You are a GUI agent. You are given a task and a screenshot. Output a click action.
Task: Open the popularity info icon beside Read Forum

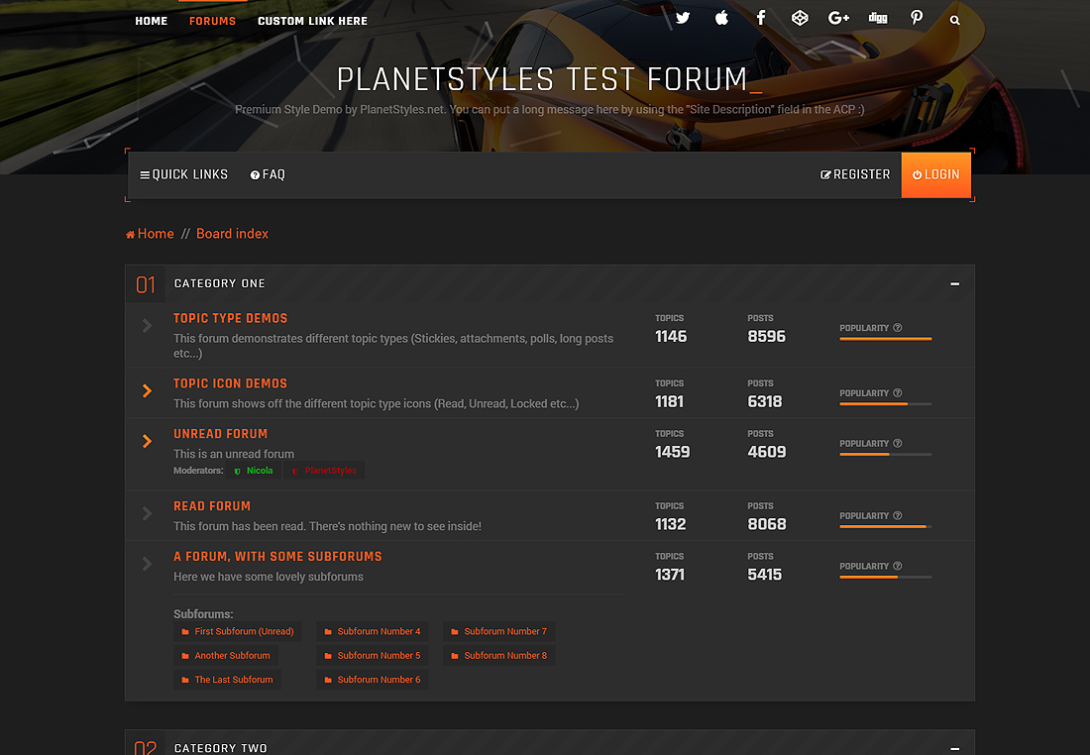click(x=898, y=514)
